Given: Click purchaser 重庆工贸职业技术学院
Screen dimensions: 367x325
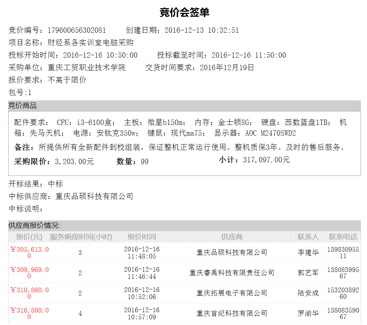Looking at the screenshot, I should [86, 68].
